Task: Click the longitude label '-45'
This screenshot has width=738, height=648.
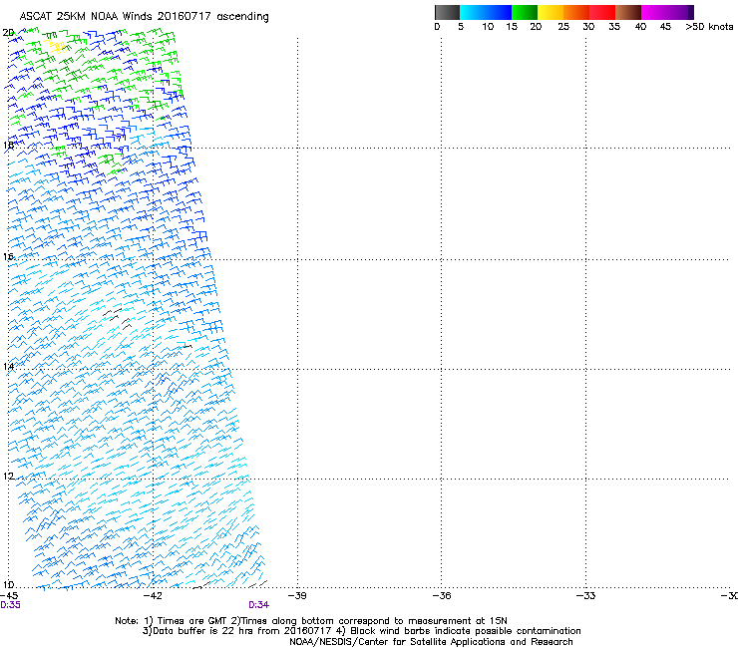Action: tap(9, 596)
